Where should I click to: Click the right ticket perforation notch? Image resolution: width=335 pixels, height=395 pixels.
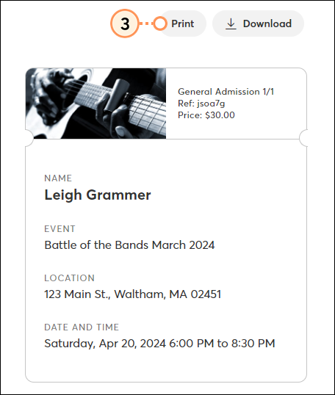coord(303,138)
